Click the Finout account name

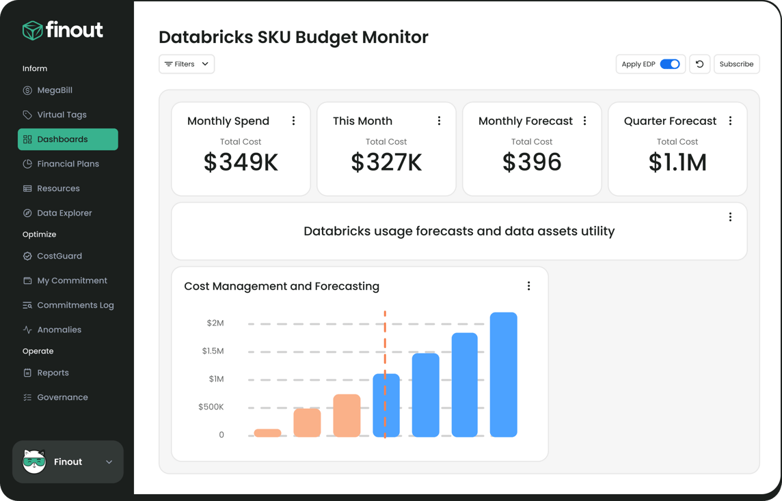[x=68, y=461]
